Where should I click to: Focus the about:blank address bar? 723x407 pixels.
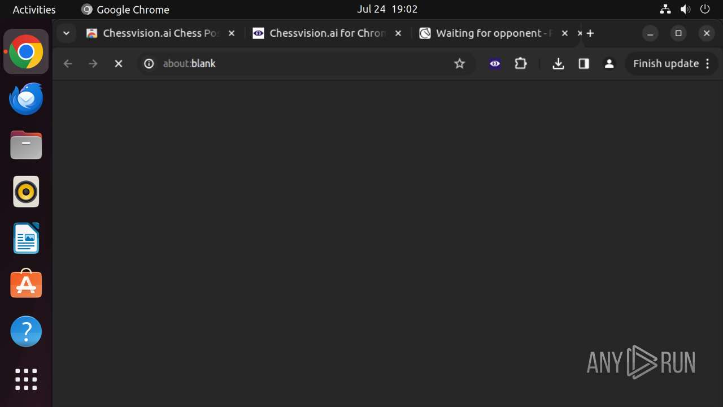point(306,64)
